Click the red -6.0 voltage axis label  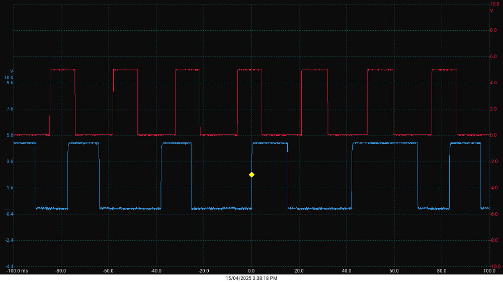[x=494, y=214]
